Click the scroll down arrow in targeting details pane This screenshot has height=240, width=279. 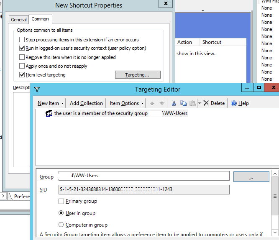(x=275, y=232)
